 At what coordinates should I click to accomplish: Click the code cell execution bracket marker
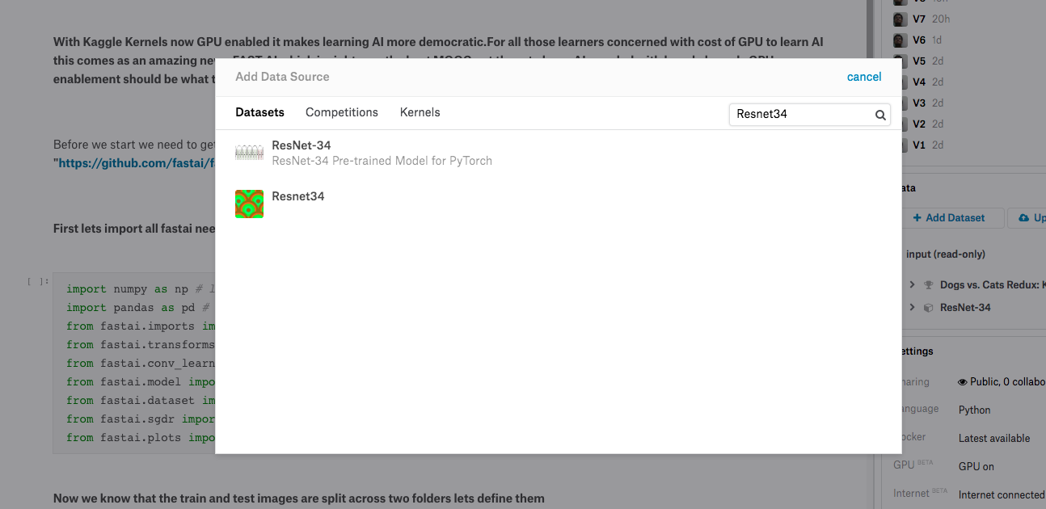point(38,282)
